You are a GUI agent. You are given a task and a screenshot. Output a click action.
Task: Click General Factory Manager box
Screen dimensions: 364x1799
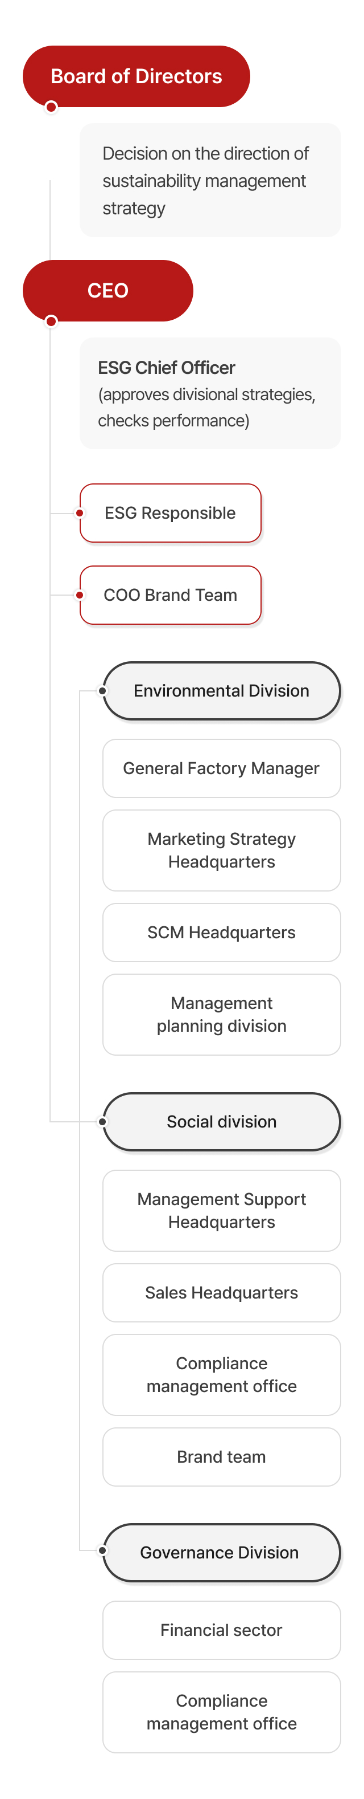tap(222, 768)
